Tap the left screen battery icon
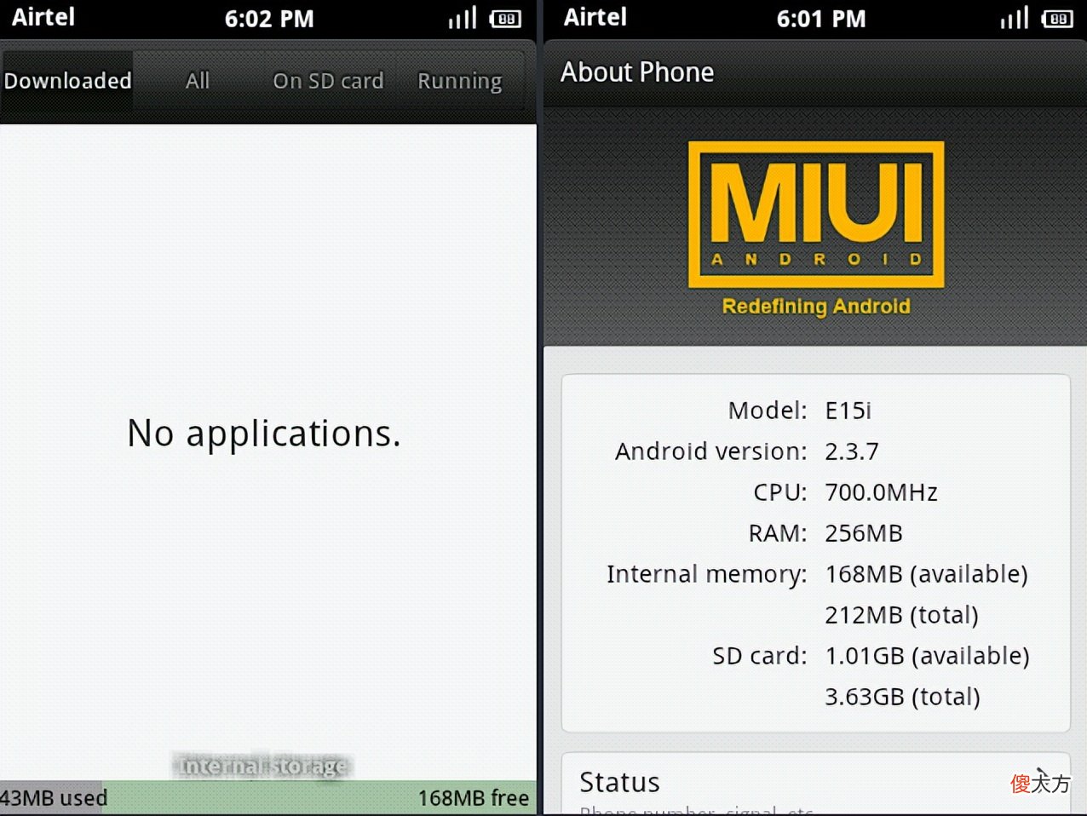1087x816 pixels. pos(505,19)
